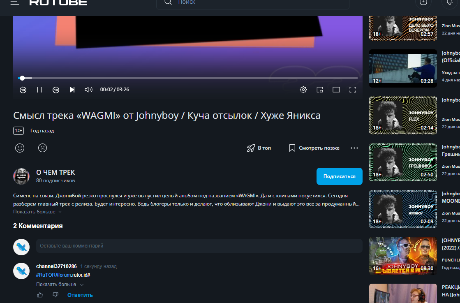The height and width of the screenshot is (303, 460).
Task: Expand description with Показать больше under video text
Action: (37, 212)
